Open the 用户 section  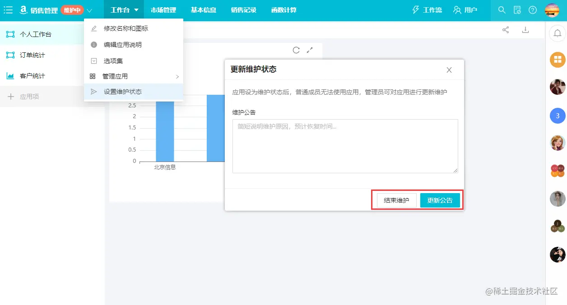[x=465, y=10]
